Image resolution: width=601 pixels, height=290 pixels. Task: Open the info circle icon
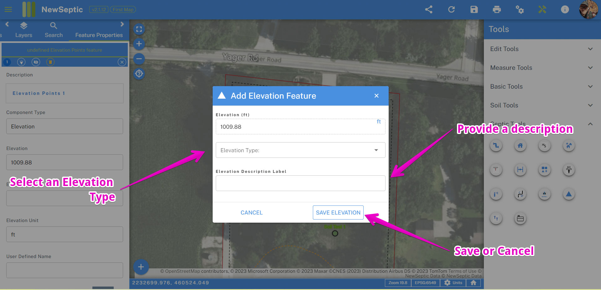(565, 9)
